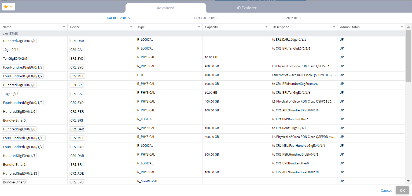Switch to the Advanced tab

165,8
